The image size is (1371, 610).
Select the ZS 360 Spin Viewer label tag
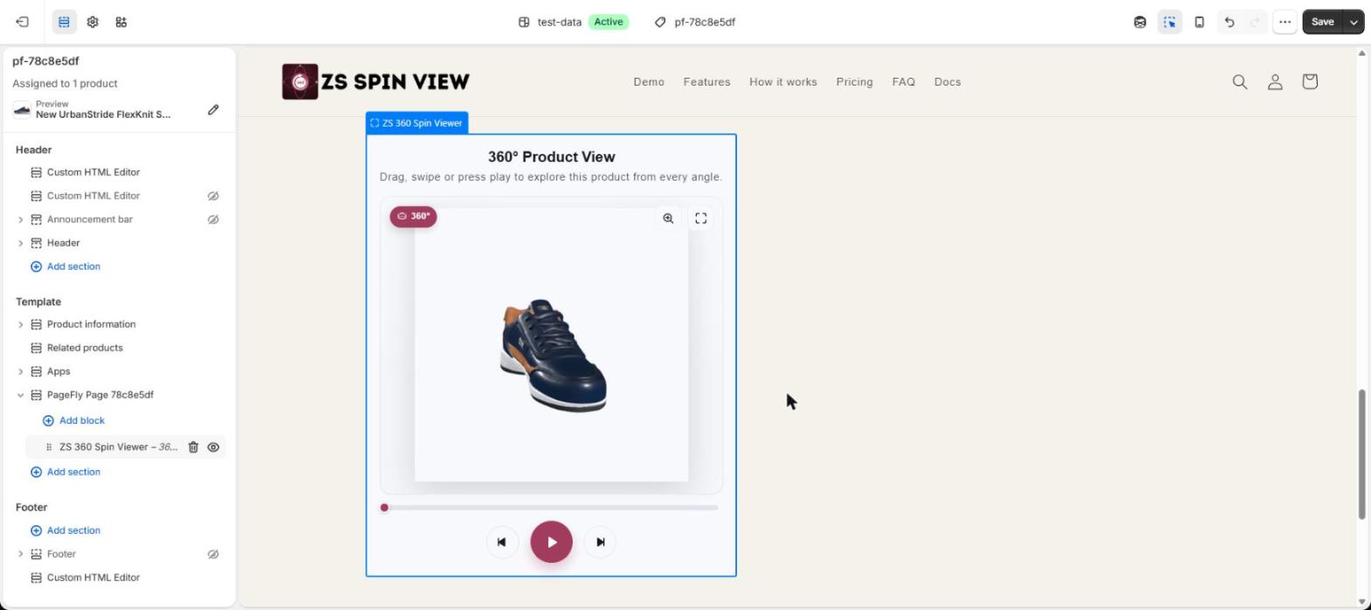(417, 123)
